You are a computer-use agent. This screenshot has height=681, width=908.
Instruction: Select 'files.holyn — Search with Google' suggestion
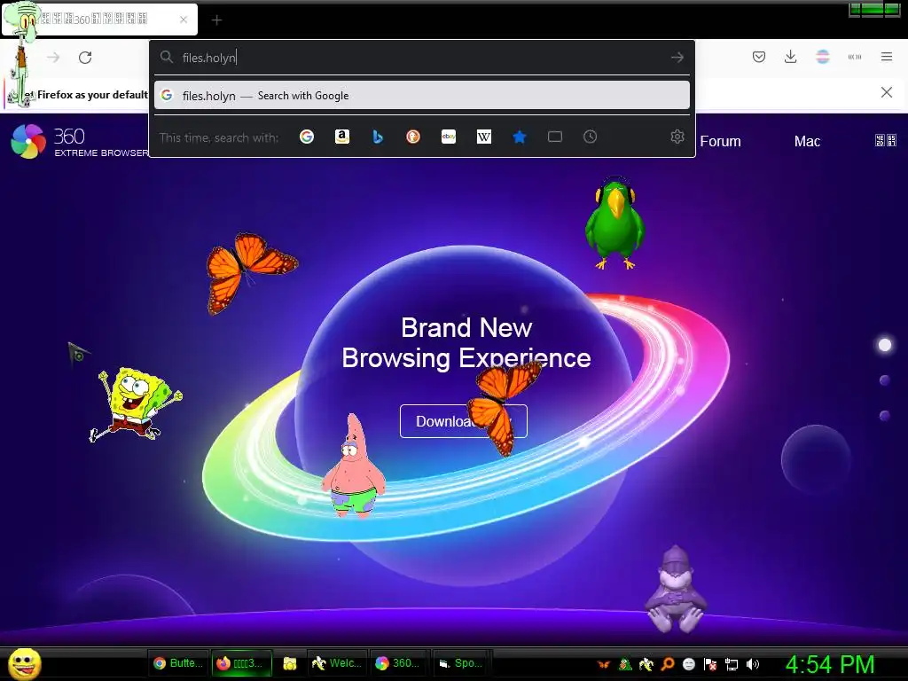coord(421,96)
